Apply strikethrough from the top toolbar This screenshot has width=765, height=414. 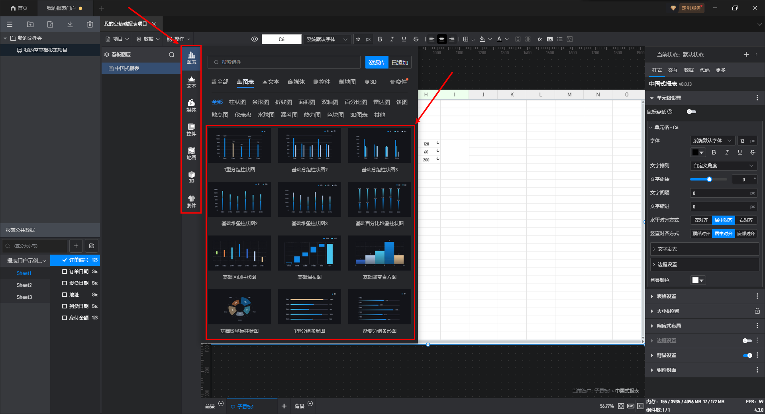[x=416, y=39]
